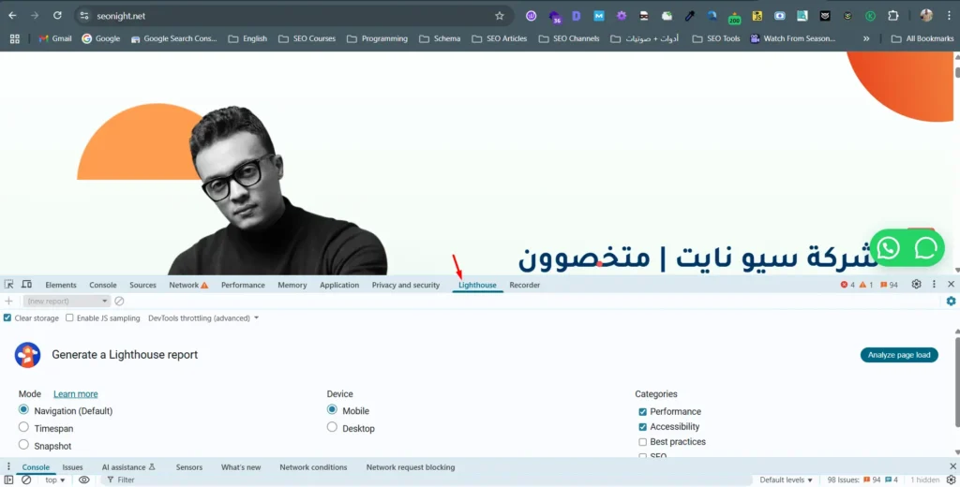Open the Default levels dropdown

tap(787, 480)
